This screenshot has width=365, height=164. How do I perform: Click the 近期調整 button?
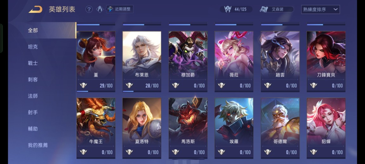[x=120, y=9]
